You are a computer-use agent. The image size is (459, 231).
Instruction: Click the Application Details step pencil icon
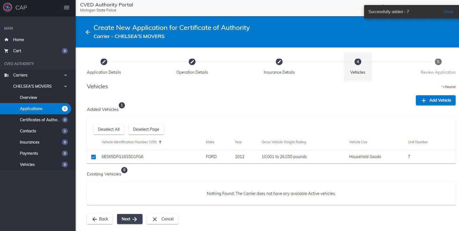tap(104, 62)
